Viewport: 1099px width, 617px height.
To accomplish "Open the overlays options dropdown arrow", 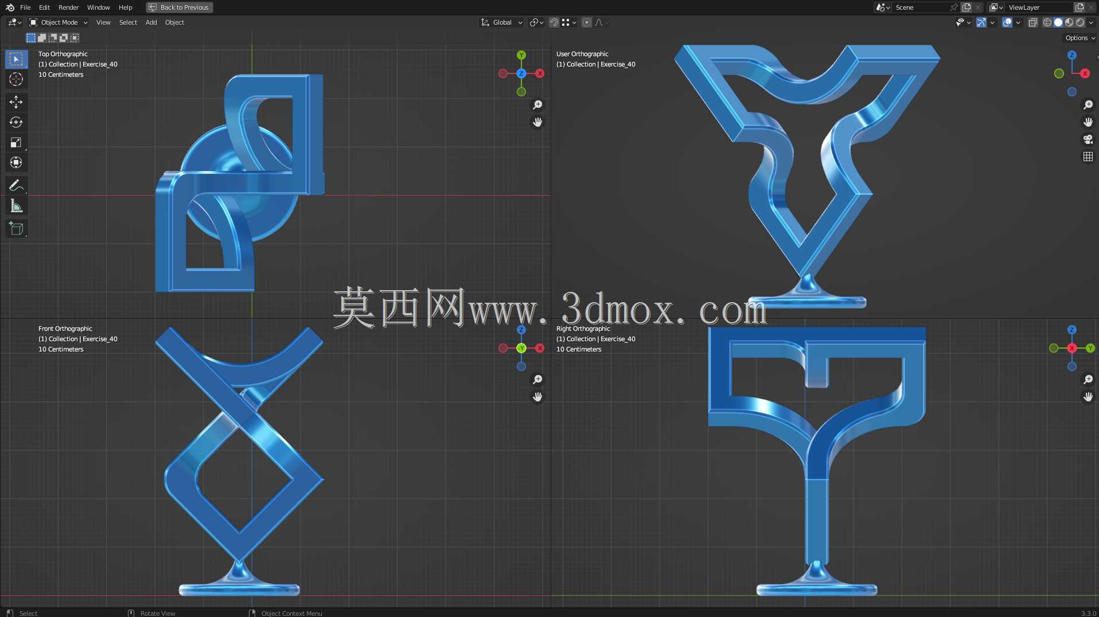I will pos(1018,22).
